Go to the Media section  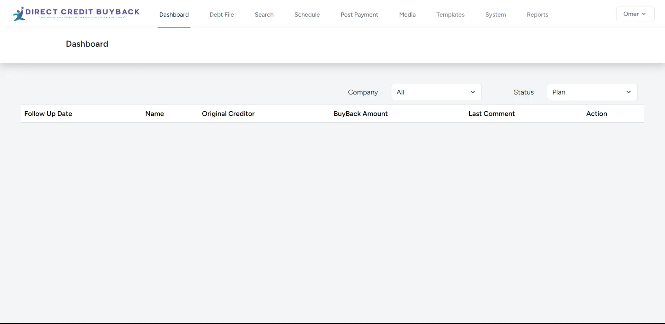coord(407,15)
